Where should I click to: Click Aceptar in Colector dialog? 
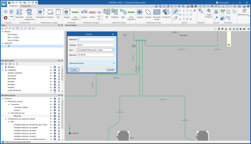coord(74,70)
